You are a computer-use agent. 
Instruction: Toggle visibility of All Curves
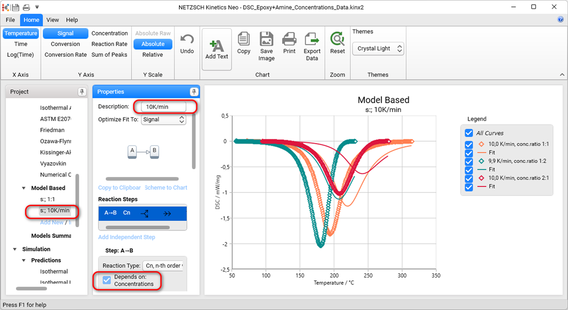pos(468,132)
